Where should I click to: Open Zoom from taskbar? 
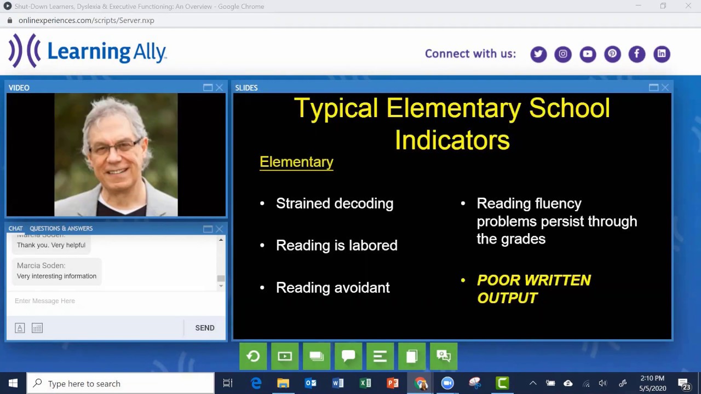point(447,383)
